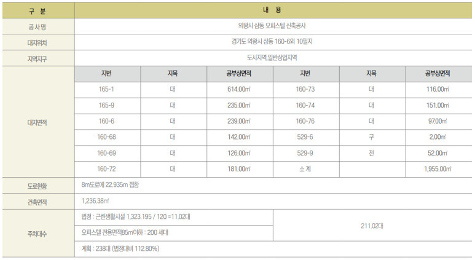The width and height of the screenshot is (475, 260).
Task: Click lot number 160-76
Action: (x=305, y=121)
